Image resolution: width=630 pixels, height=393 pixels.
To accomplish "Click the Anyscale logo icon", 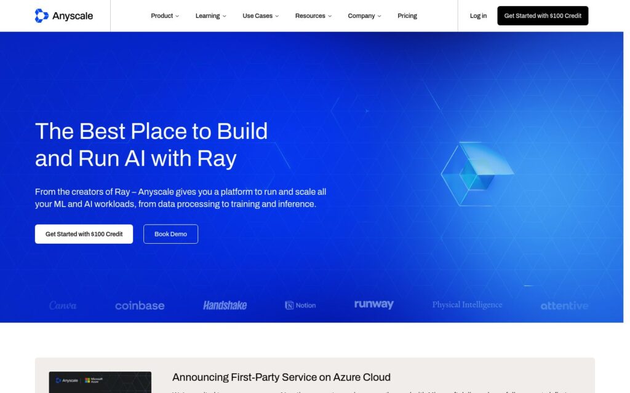I will tap(41, 15).
